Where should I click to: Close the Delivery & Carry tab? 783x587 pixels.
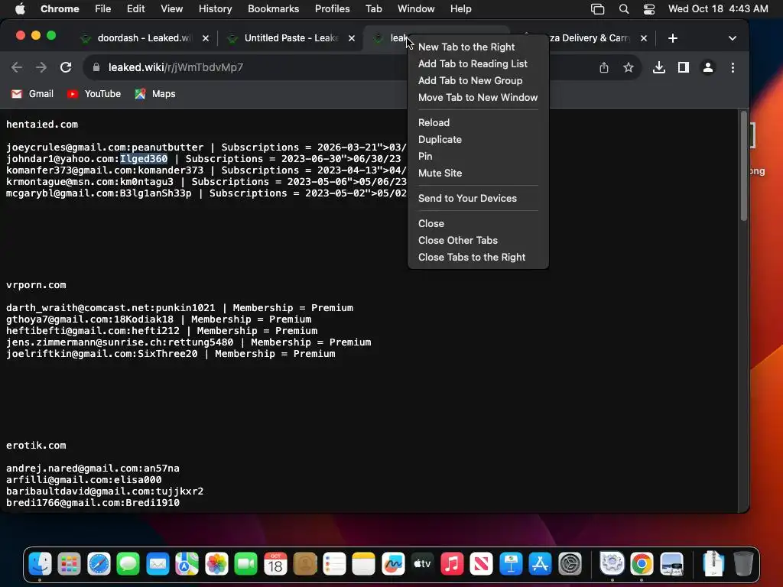pos(644,38)
